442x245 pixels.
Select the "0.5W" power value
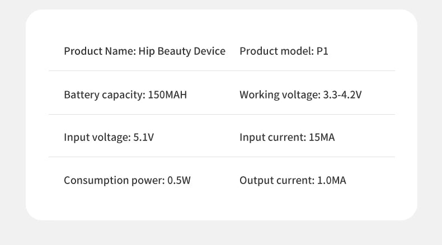[179, 181]
